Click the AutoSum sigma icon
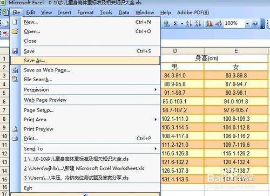 click(x=175, y=24)
